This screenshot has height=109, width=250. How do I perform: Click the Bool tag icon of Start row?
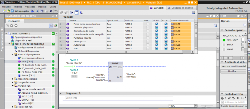[67, 48]
